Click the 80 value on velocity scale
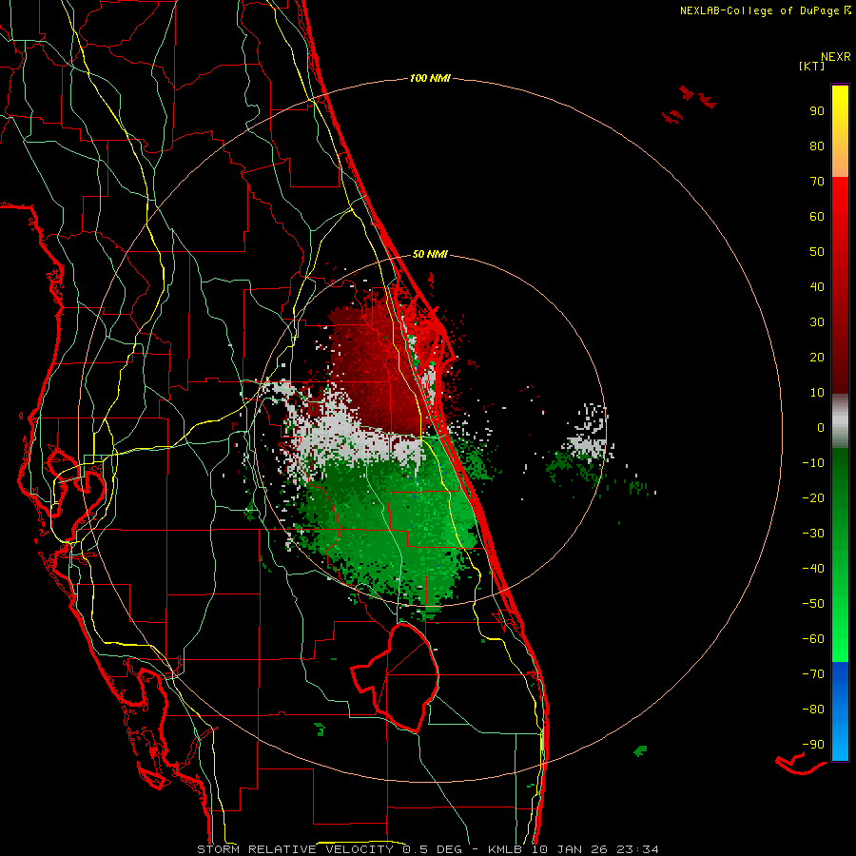Viewport: 856px width, 856px height. point(817,146)
